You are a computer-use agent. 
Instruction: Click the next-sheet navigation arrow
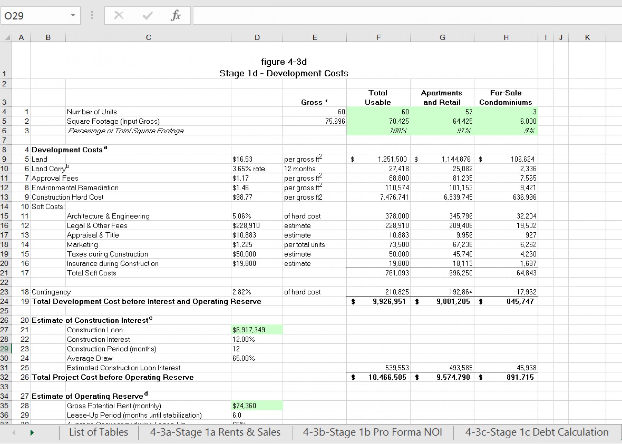[32, 432]
